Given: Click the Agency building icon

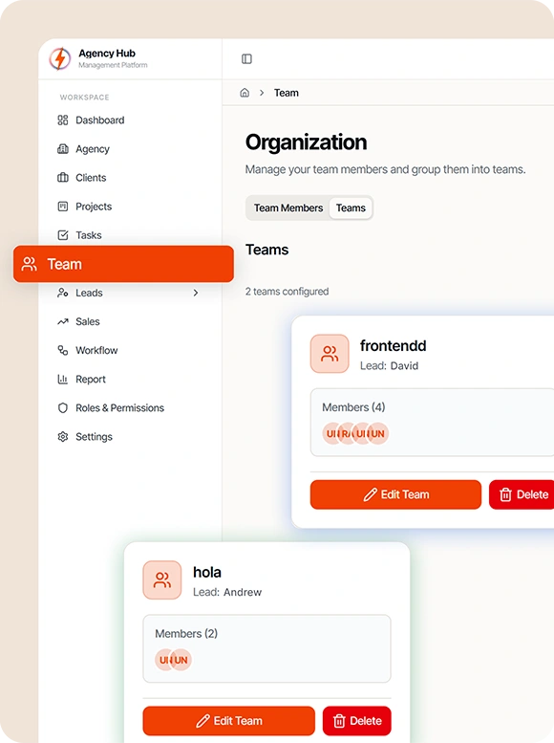Looking at the screenshot, I should (62, 149).
